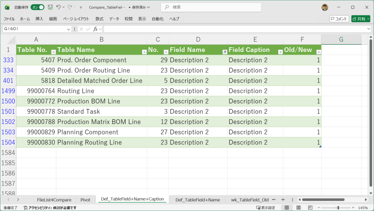This screenshot has width=374, height=211.
Task: Open the データ (Data) ribbon tab
Action: tap(114, 19)
